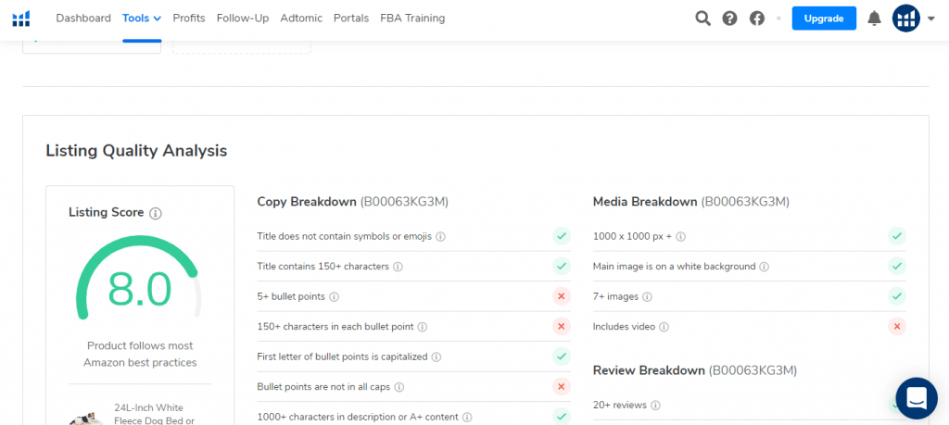Click info icon for 7+ images
This screenshot has height=425, width=949.
[647, 297]
